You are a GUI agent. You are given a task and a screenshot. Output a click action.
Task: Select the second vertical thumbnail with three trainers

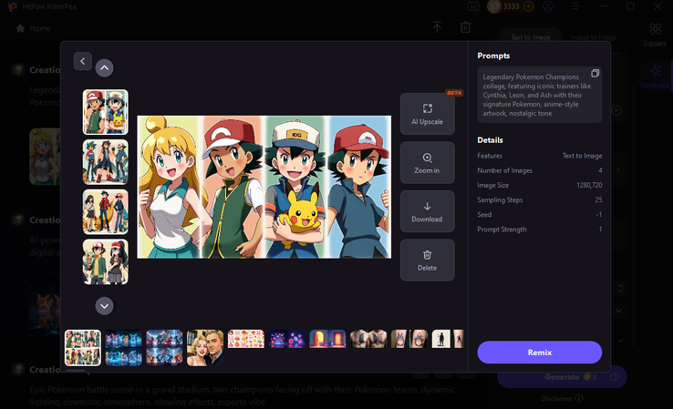tap(106, 162)
